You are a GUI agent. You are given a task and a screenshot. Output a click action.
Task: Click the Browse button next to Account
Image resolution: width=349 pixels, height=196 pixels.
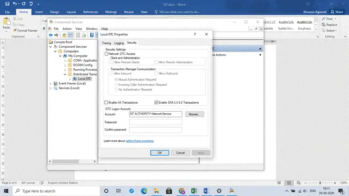pos(194,114)
